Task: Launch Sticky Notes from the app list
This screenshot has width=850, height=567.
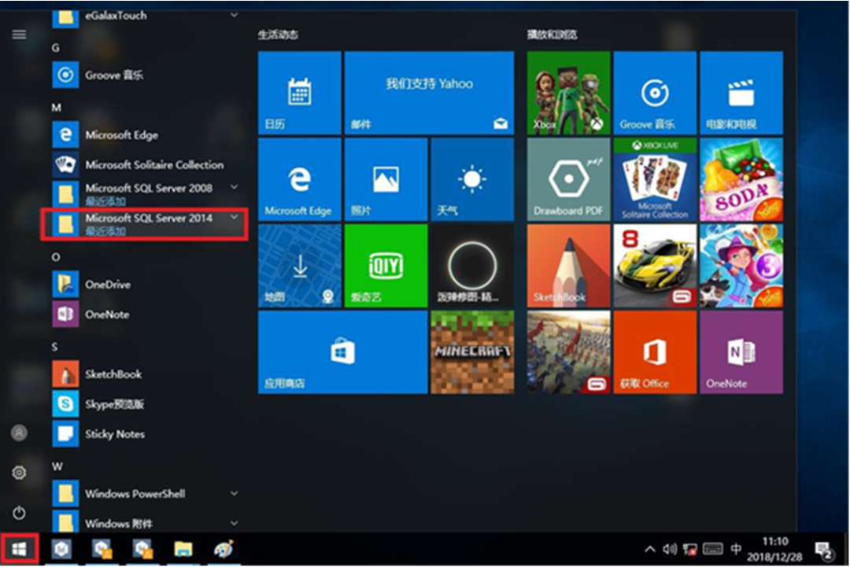Action: pos(146,434)
